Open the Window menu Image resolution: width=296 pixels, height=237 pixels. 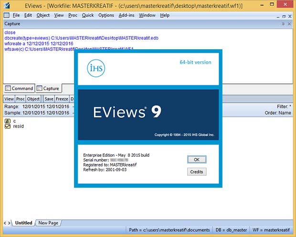[147, 15]
